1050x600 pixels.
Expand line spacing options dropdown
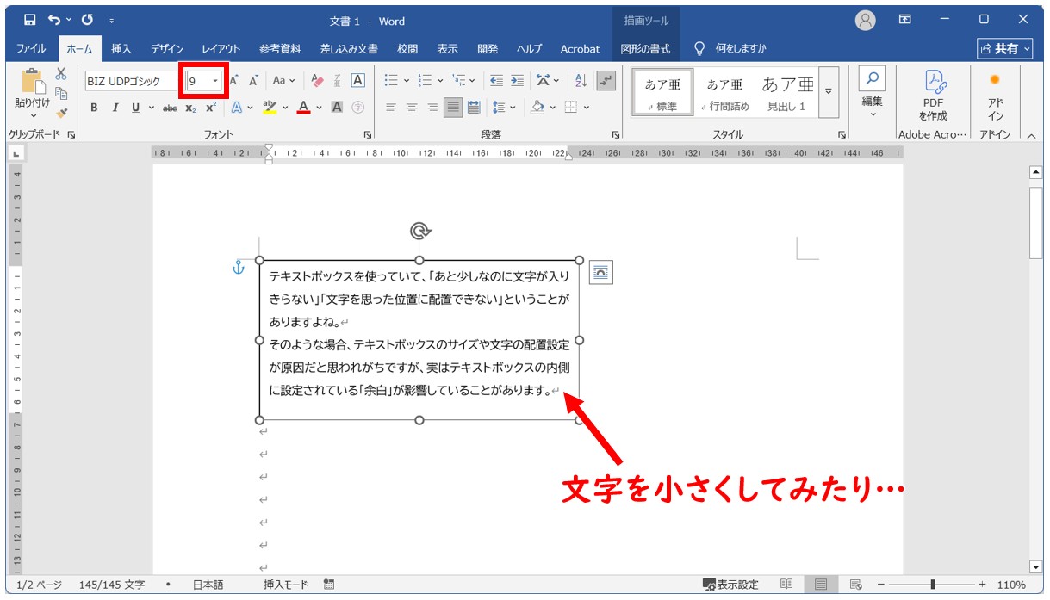513,108
